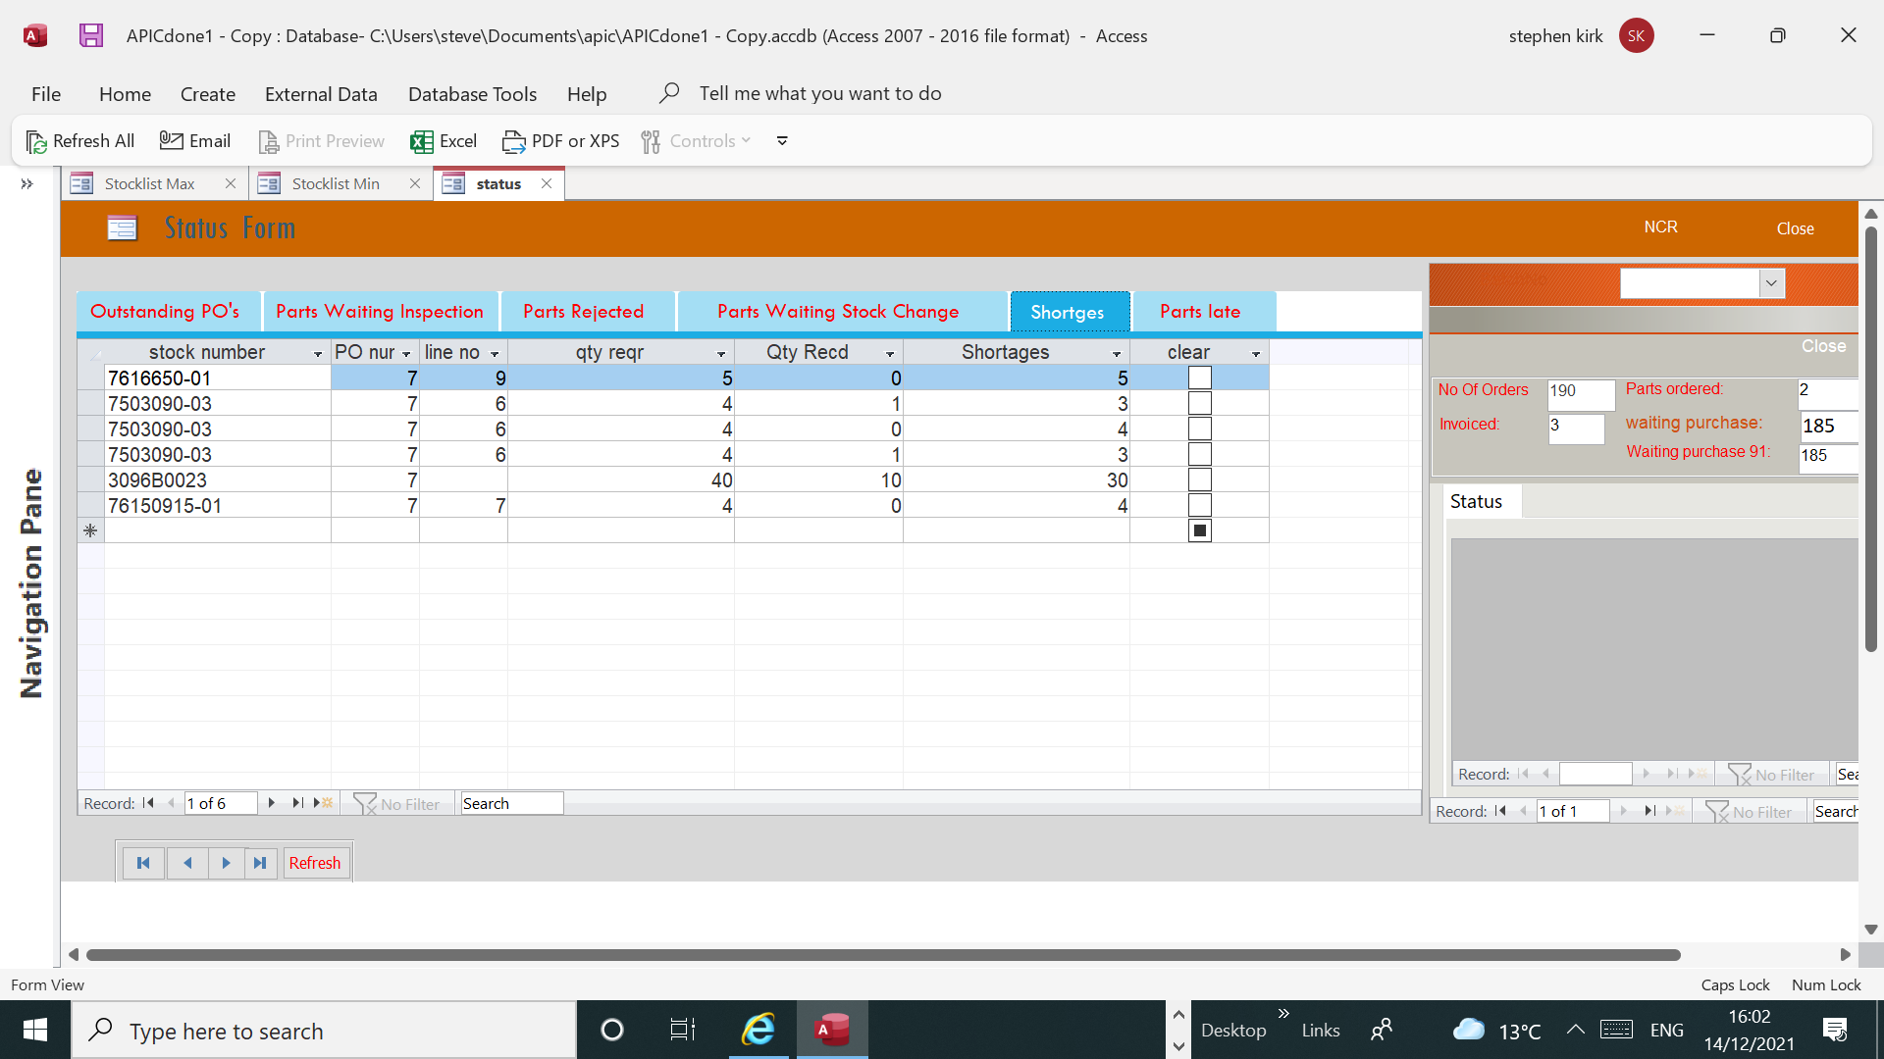Jump to the last record using the blue arrow button

tap(260, 863)
